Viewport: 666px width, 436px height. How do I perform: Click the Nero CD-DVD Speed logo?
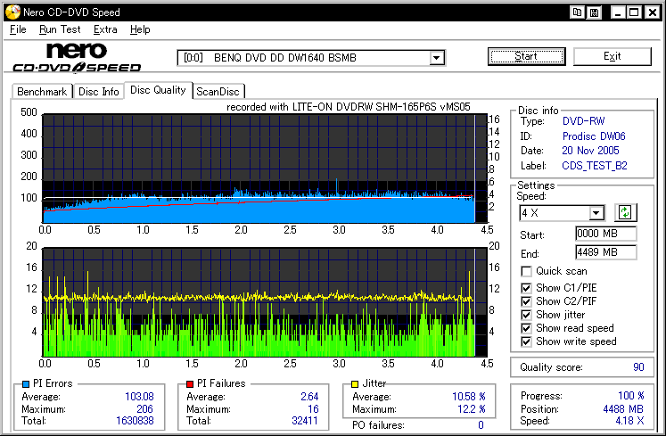click(x=77, y=57)
